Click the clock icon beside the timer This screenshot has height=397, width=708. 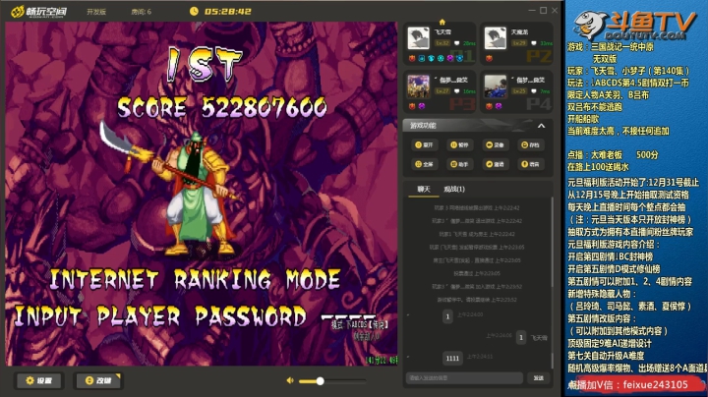pos(194,11)
